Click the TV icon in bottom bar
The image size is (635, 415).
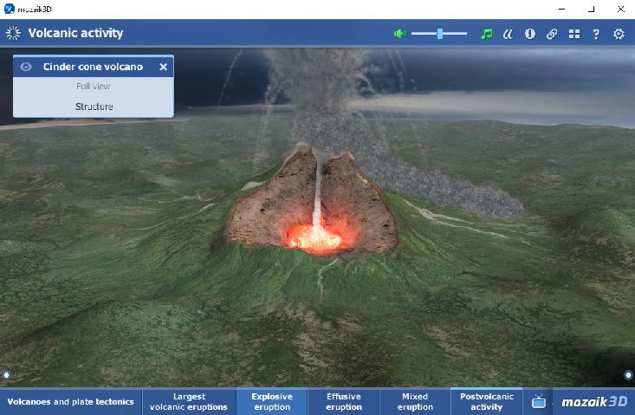(538, 402)
